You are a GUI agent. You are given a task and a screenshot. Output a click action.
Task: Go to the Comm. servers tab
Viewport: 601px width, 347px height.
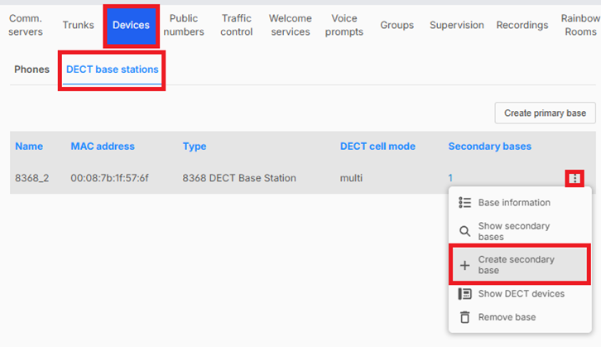pyautogui.click(x=26, y=26)
